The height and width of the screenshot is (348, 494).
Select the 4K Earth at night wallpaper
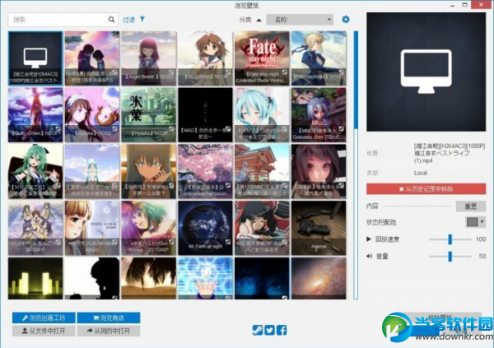tap(205, 228)
